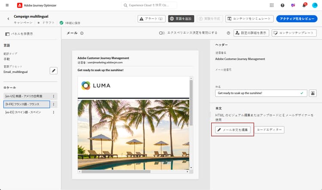Screen dimensions: 322x190
Task: Click the LUMA logo in email preview
Action: 96,86
